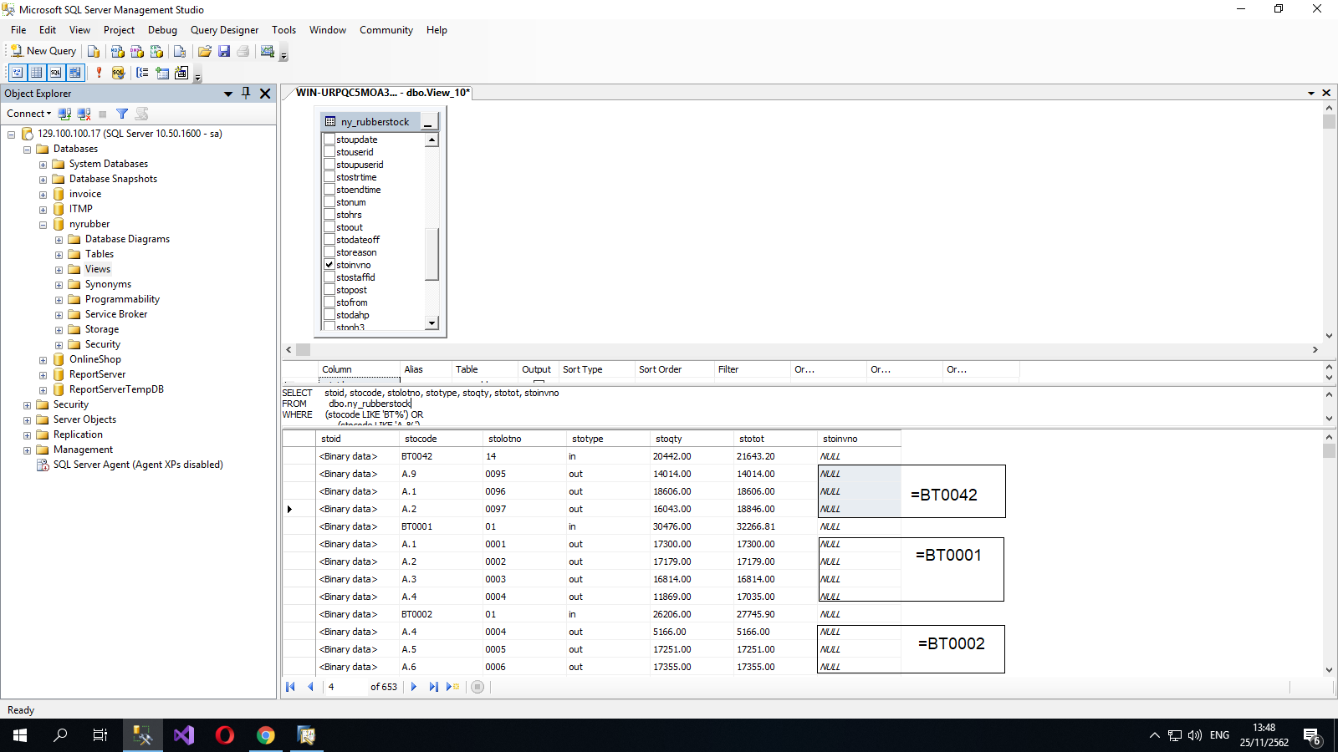Click the Connect Object Explorer icon

64,114
